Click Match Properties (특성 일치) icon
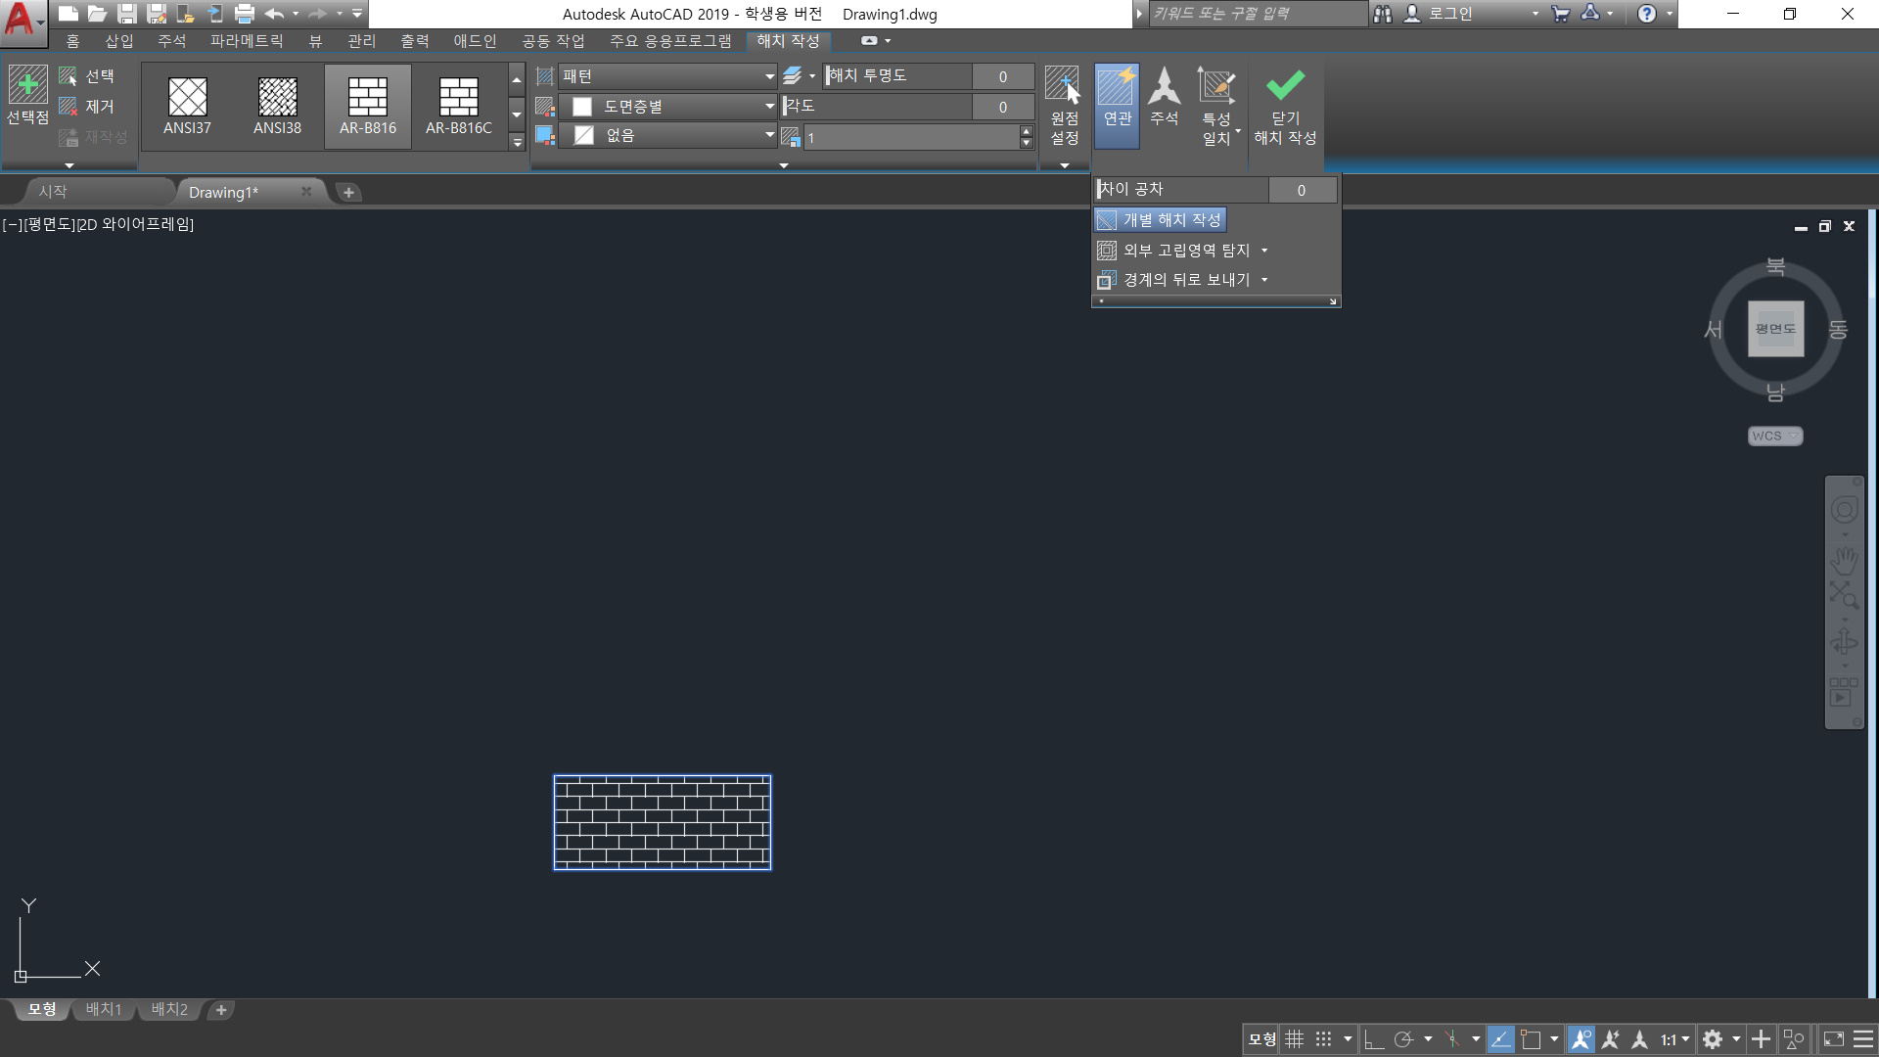Screen dimensions: 1879x1057 click(1215, 88)
